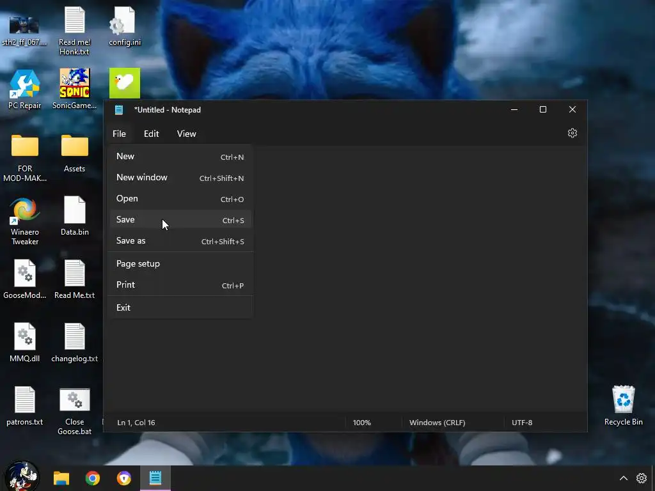Click the 100% zoom status entry
Image resolution: width=655 pixels, height=491 pixels.
362,423
